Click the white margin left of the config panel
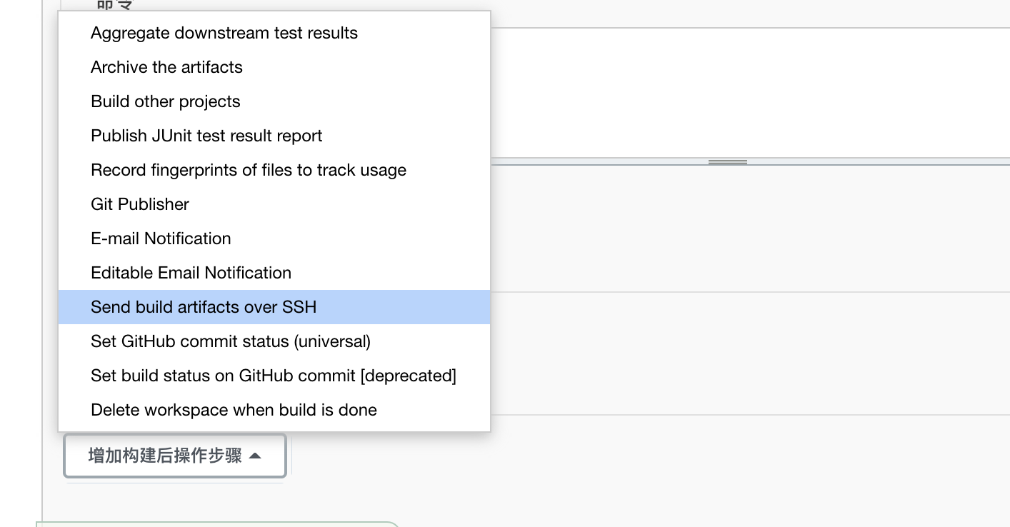This screenshot has height=527, width=1010. click(x=20, y=286)
